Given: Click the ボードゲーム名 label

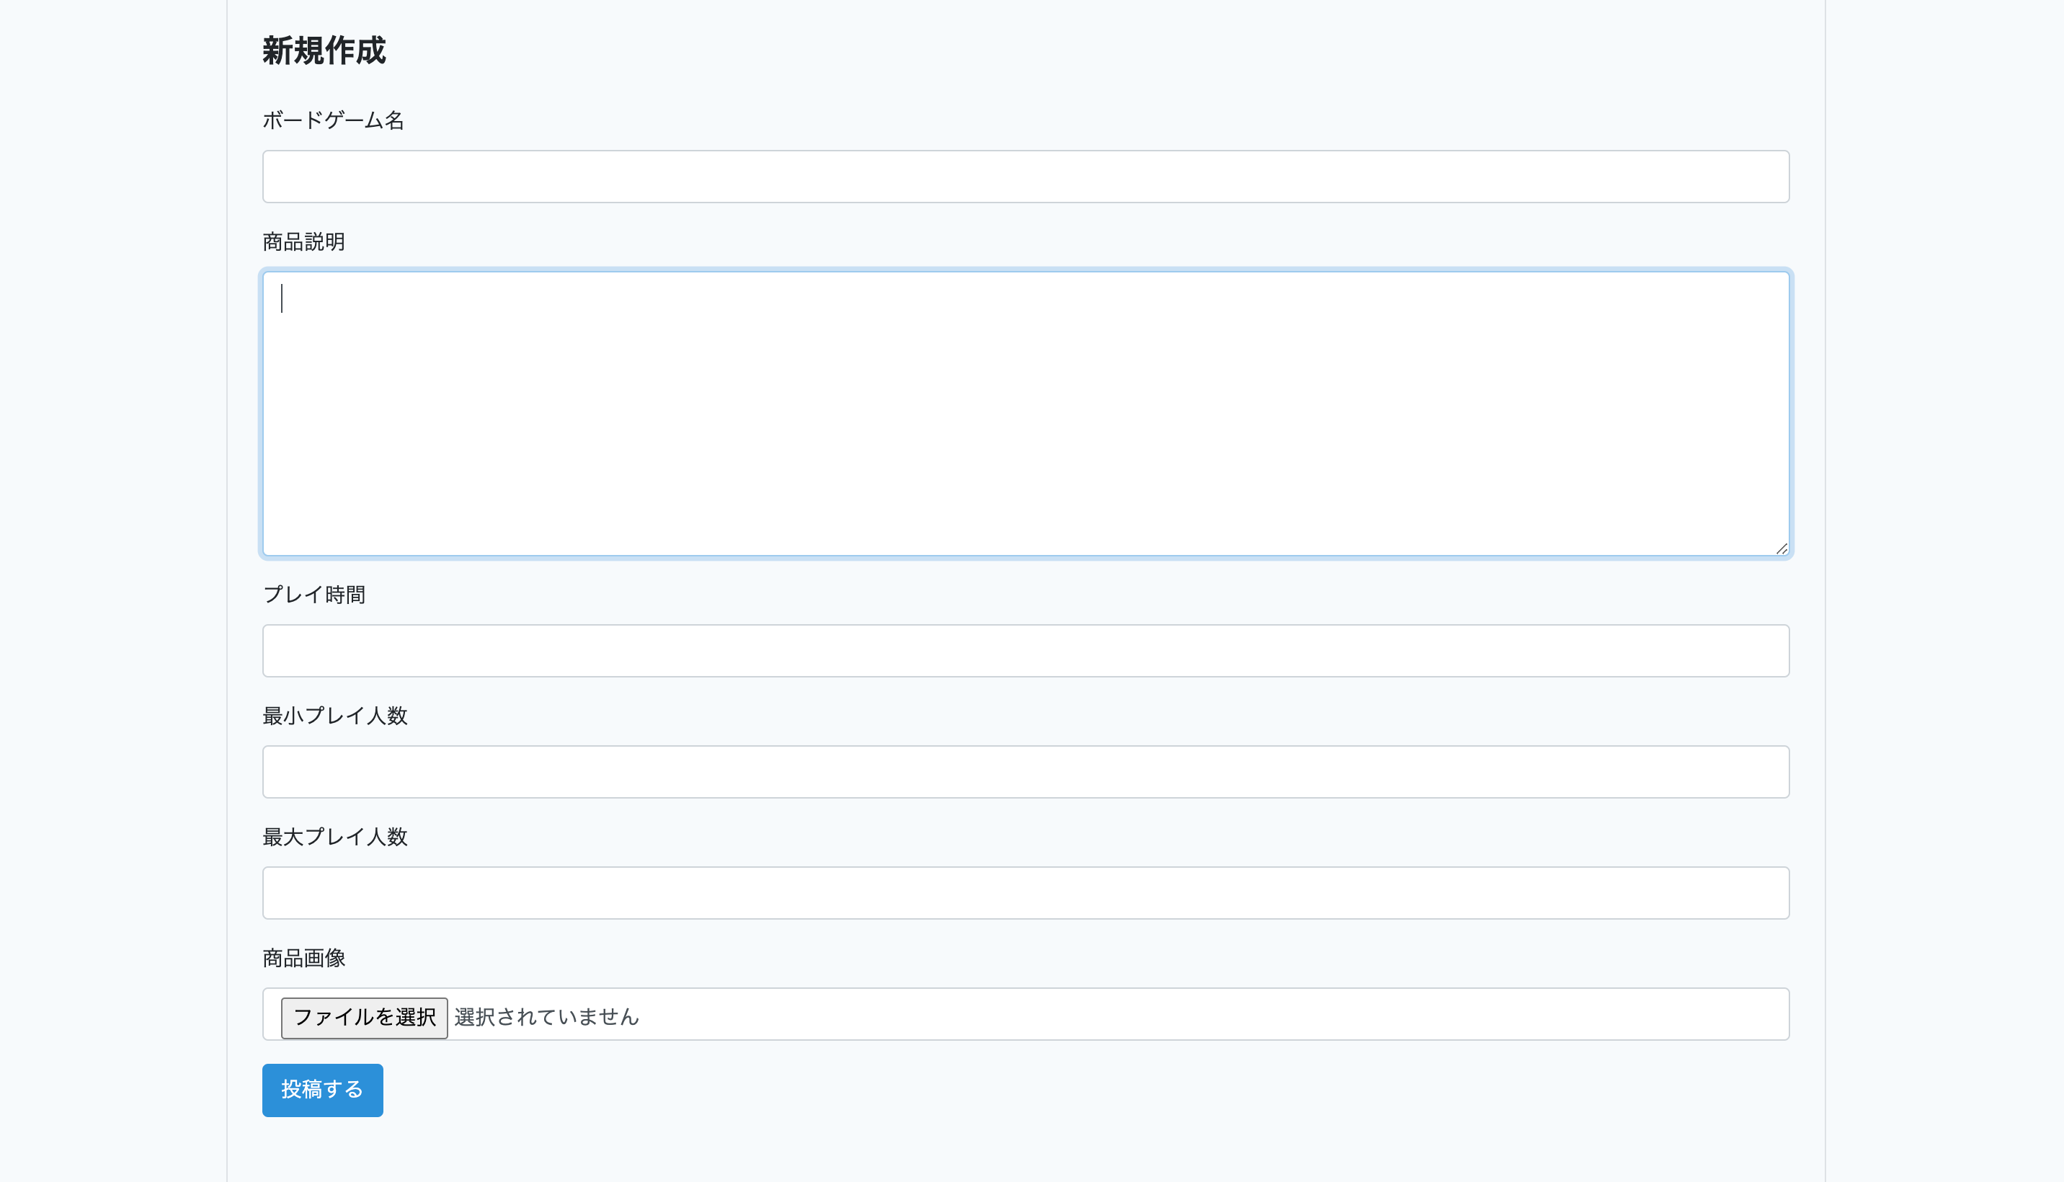Looking at the screenshot, I should [333, 121].
